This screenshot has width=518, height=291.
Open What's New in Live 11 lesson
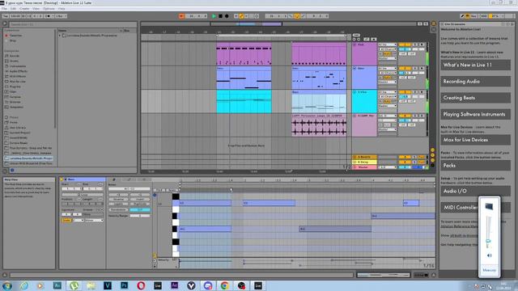point(475,65)
